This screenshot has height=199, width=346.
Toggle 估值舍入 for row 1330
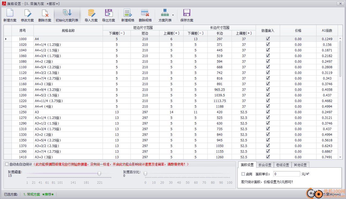(268, 134)
